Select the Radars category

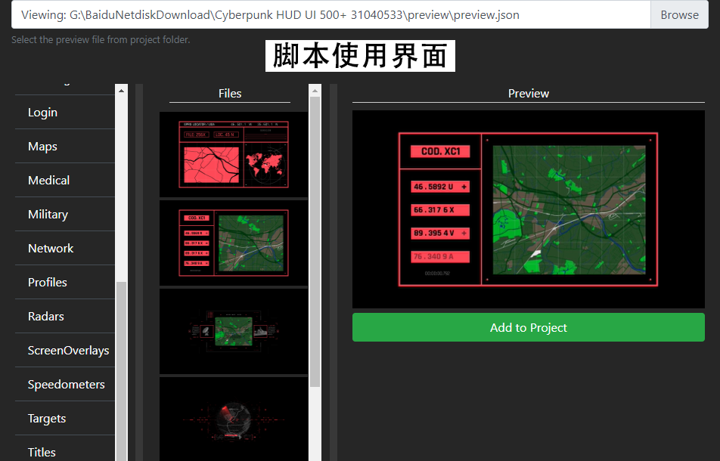point(65,316)
